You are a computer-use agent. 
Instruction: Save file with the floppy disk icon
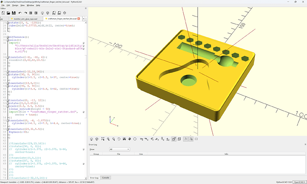pyautogui.click(x=14, y=13)
